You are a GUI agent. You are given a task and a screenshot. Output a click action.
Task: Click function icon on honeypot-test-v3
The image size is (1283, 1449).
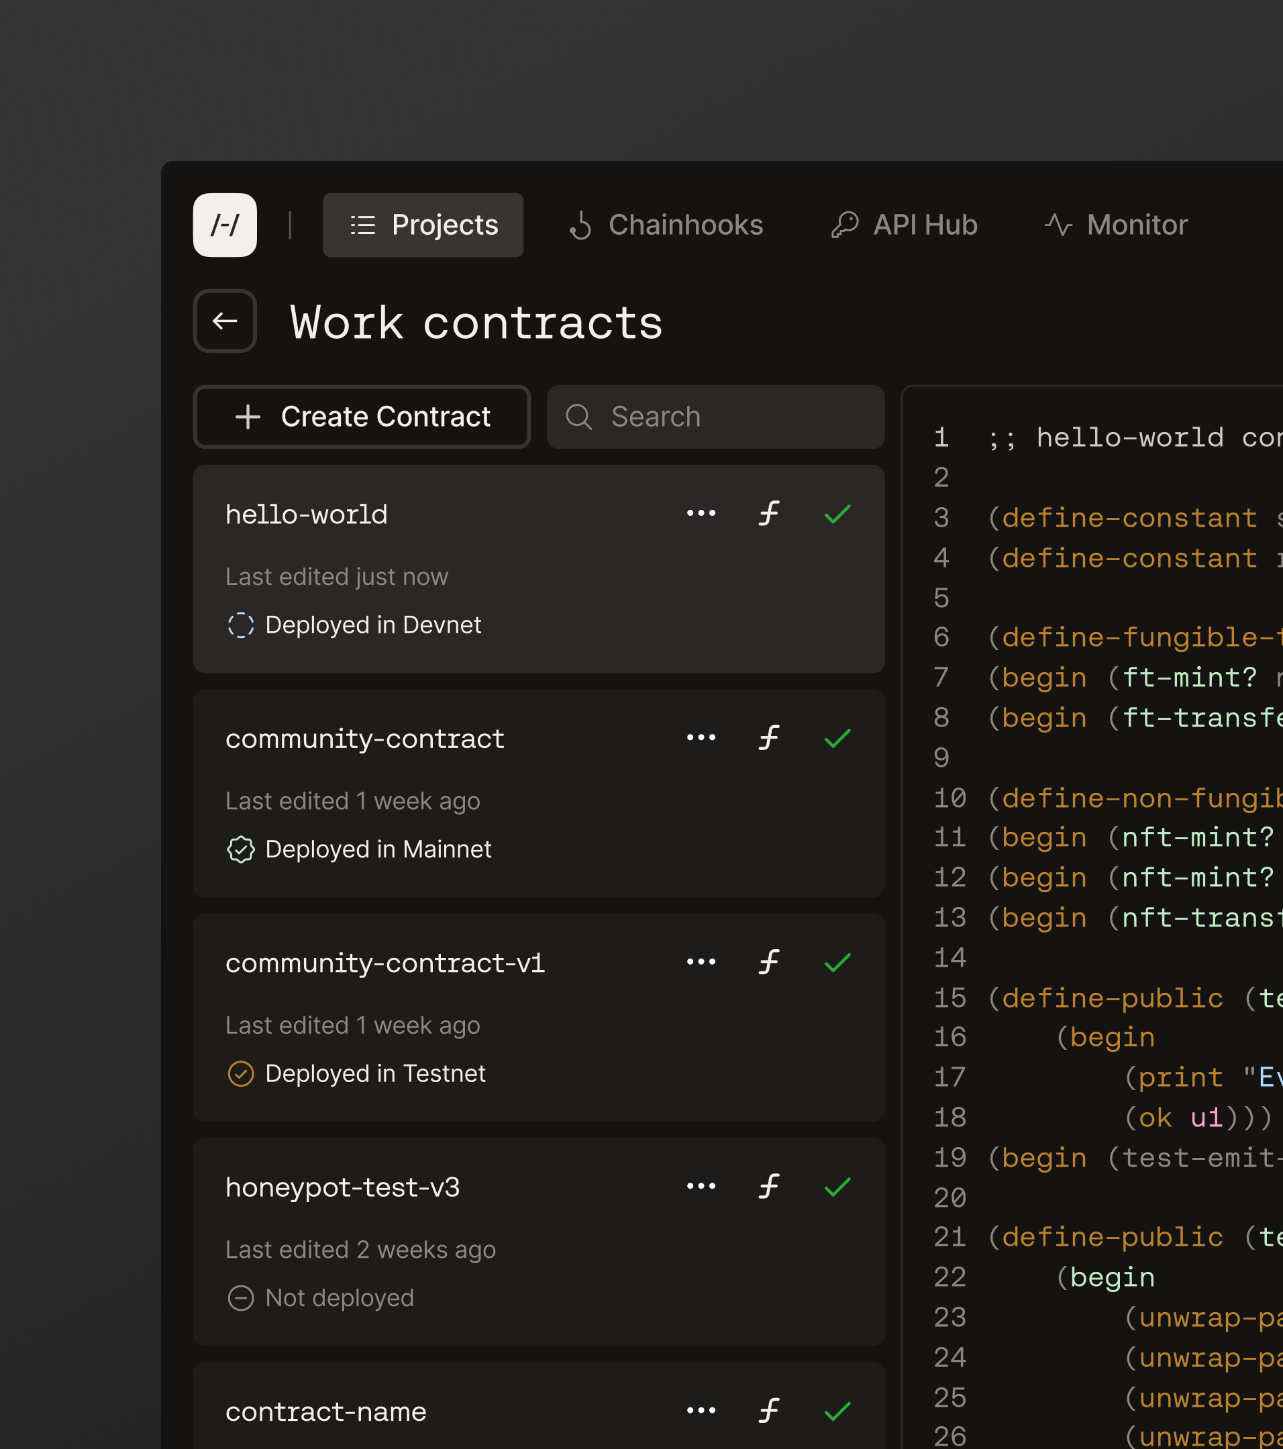tap(770, 1186)
